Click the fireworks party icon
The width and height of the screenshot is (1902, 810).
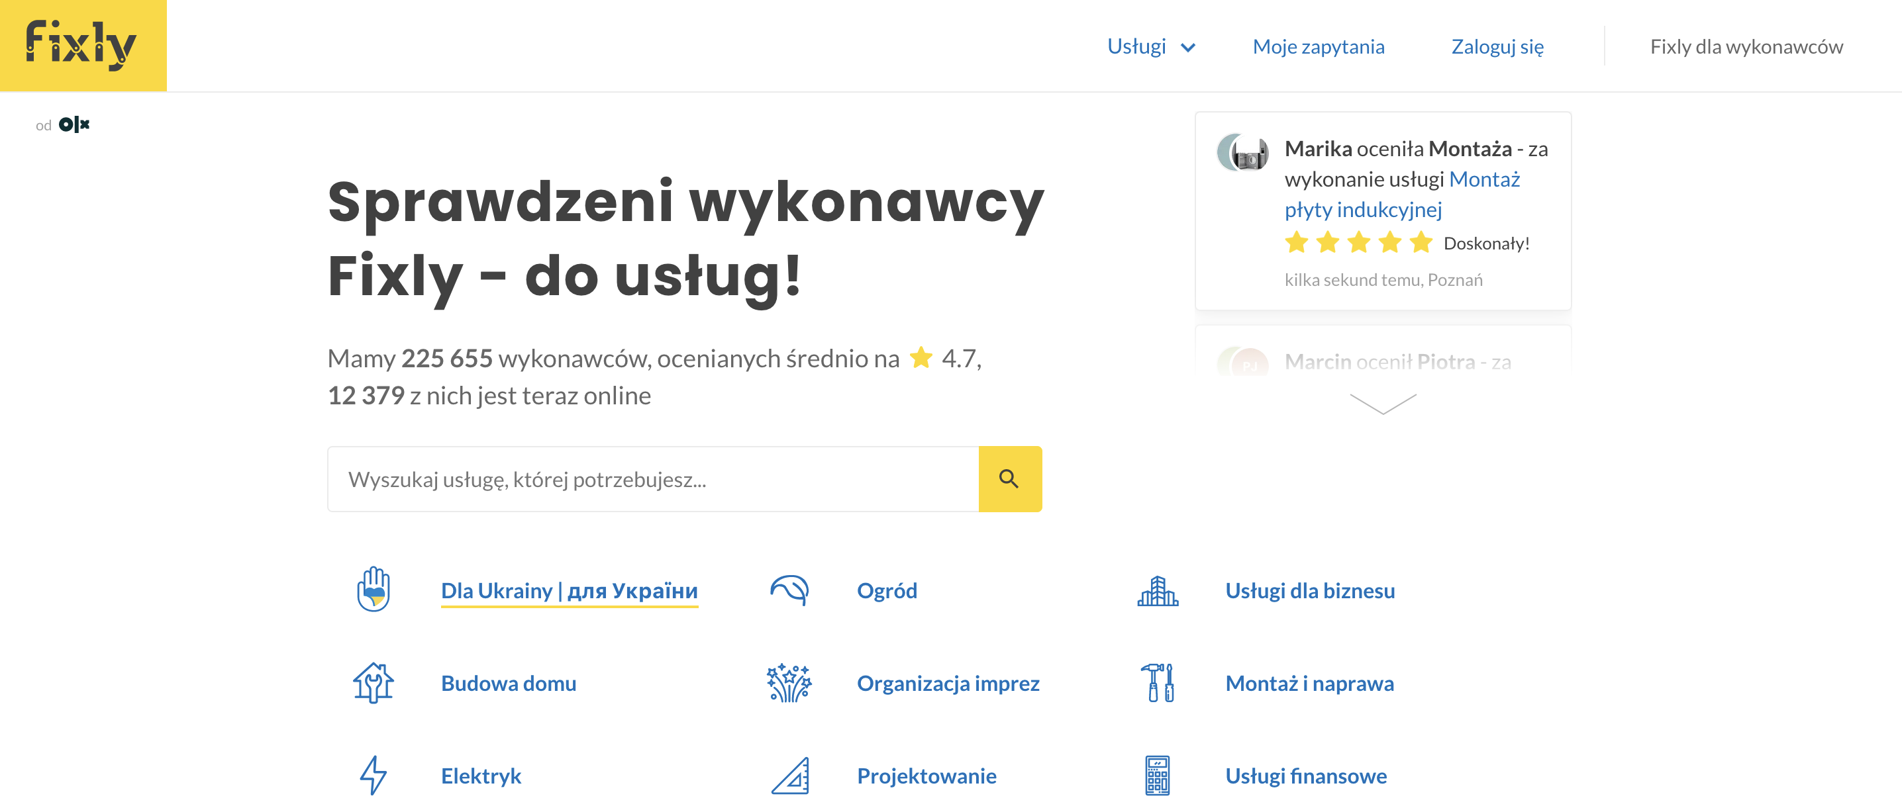[x=789, y=682]
